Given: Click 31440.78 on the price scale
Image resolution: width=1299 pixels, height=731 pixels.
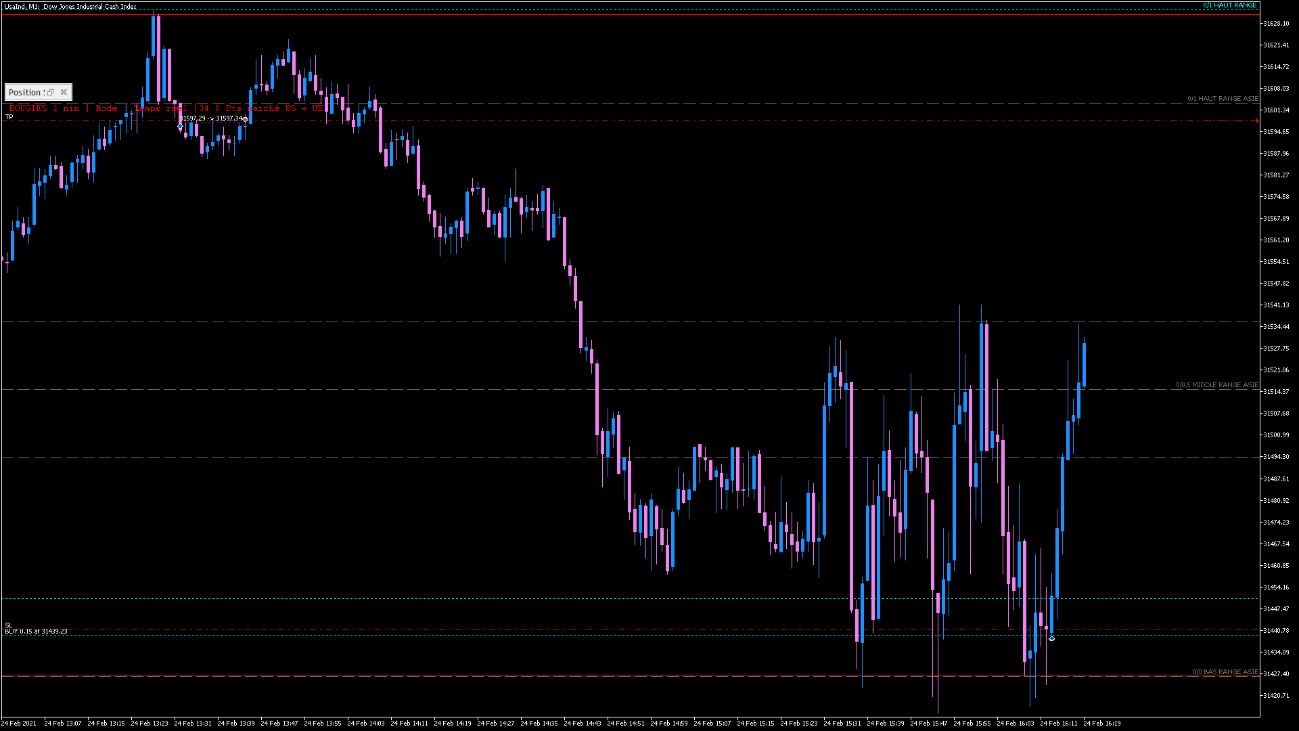Looking at the screenshot, I should 1276,631.
